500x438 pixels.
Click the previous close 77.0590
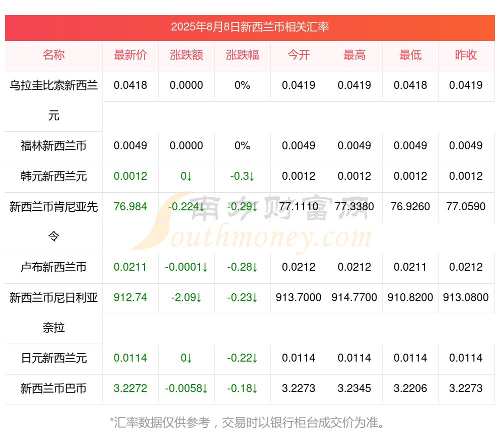pyautogui.click(x=466, y=206)
